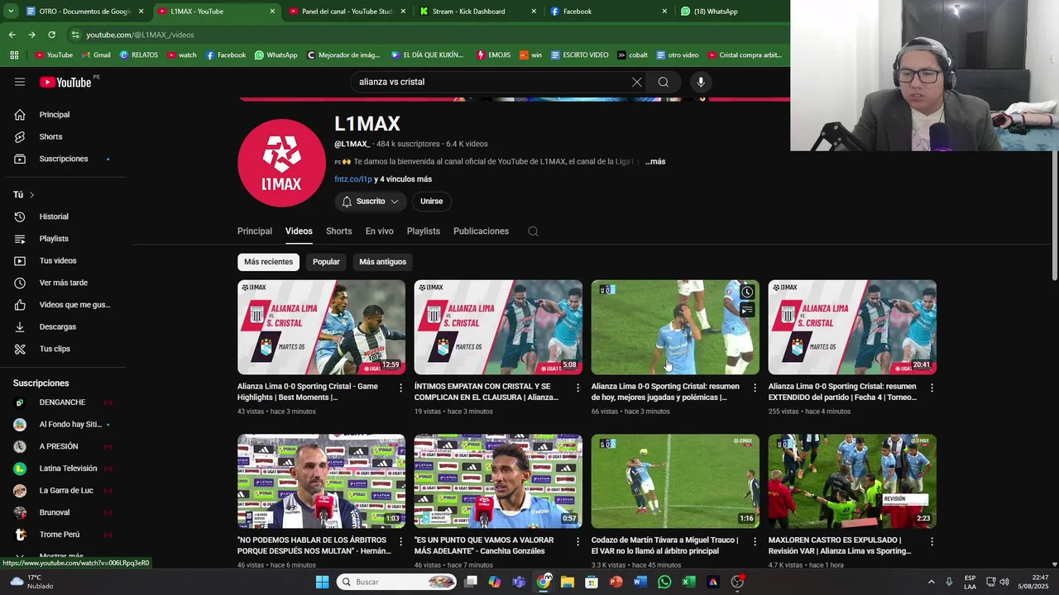This screenshot has height=595, width=1059.
Task: Clear the search box with X icon
Action: (636, 82)
